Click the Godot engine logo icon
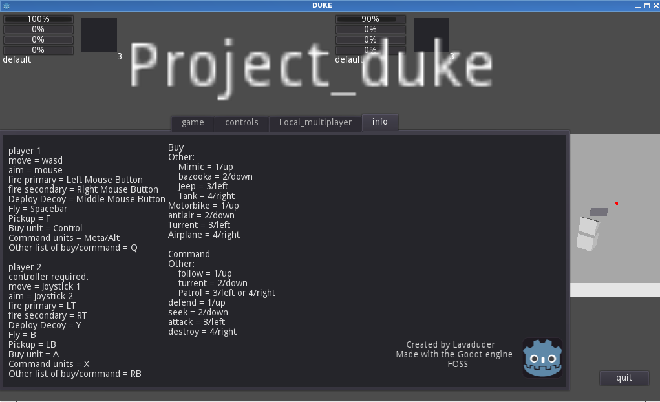660x402 pixels. (542, 357)
